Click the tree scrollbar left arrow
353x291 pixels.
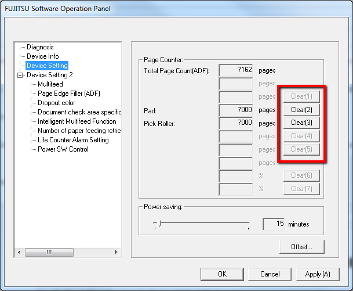pyautogui.click(x=19, y=252)
